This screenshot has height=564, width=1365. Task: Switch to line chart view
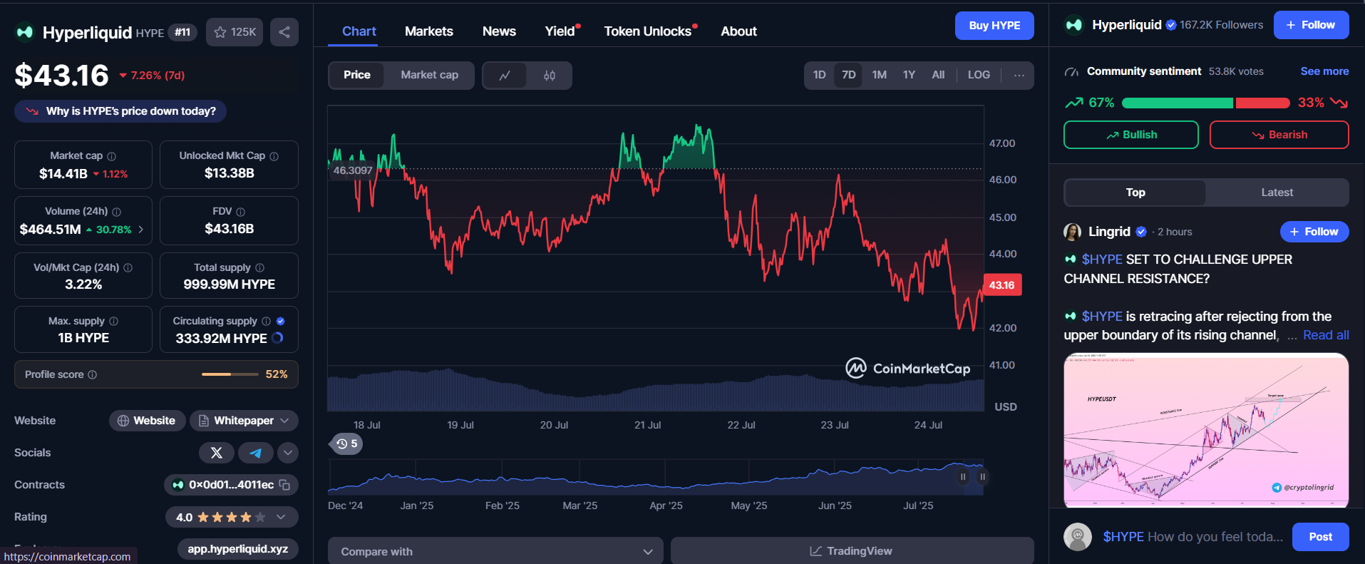505,76
